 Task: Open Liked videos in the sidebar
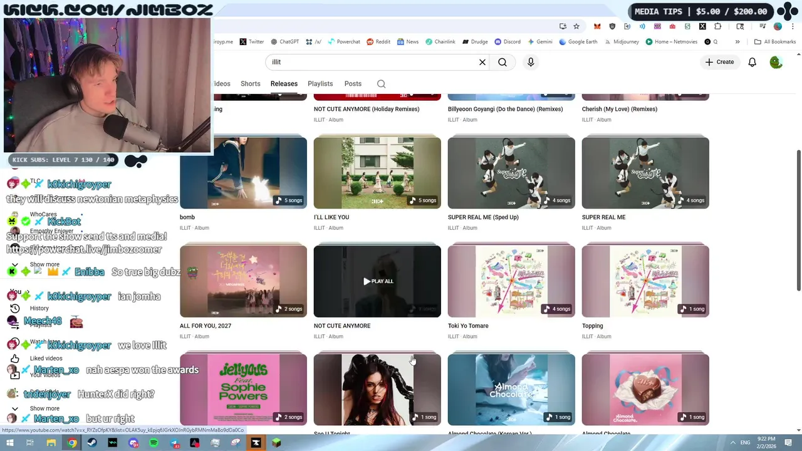coord(38,358)
